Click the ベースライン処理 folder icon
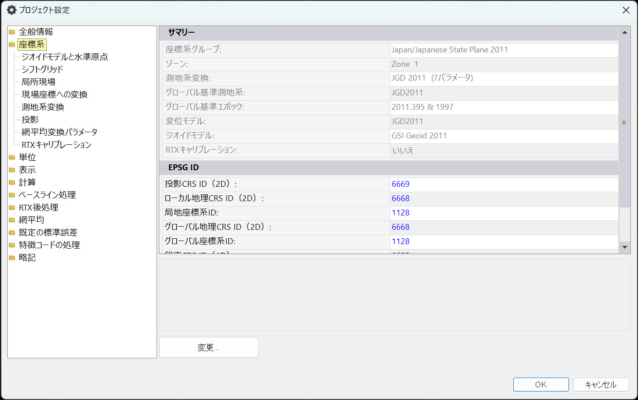The image size is (638, 400). coord(13,194)
